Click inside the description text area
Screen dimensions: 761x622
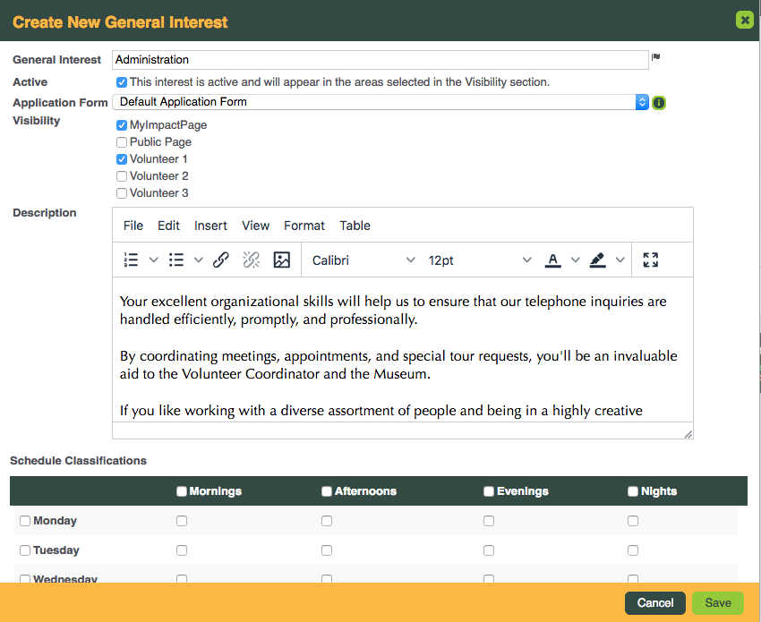(x=402, y=349)
